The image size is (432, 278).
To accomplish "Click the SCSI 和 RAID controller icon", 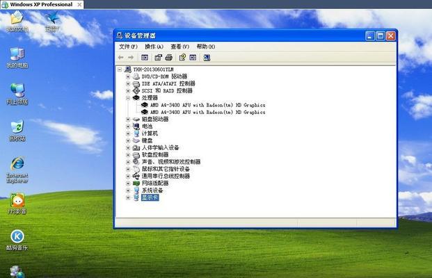I will tap(136, 91).
